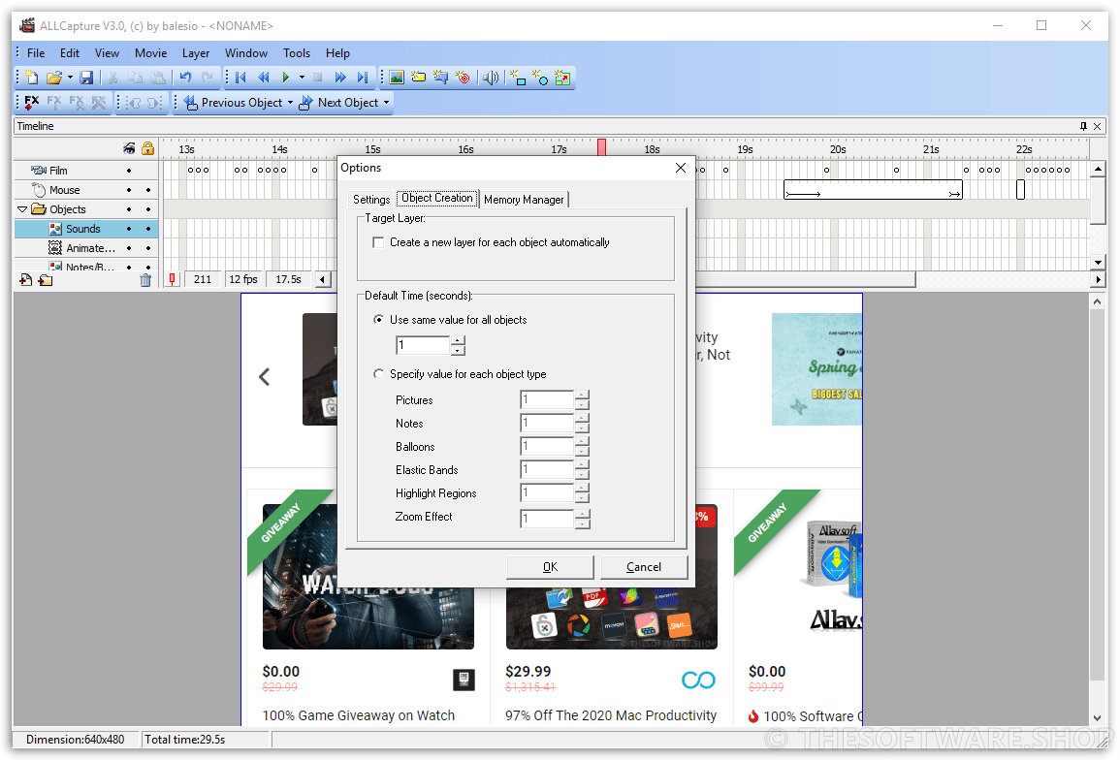Open the Next Object dropdown arrow
The height and width of the screenshot is (760, 1120).
tap(386, 103)
